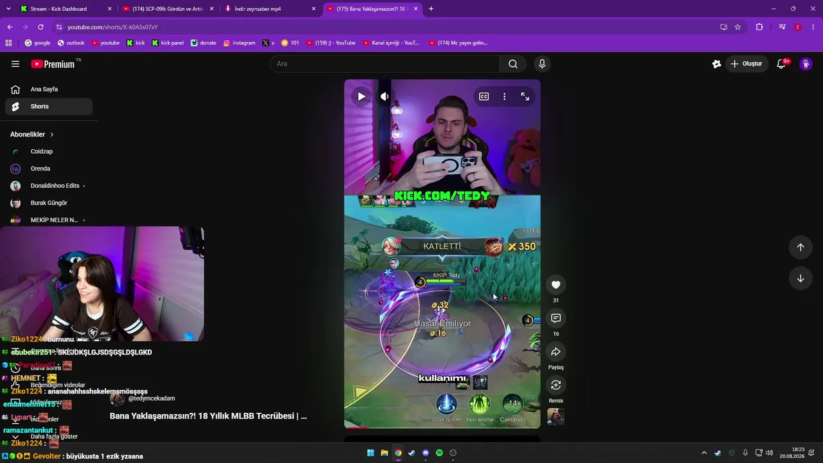
Task: Start voice search with the microphone
Action: point(542,64)
